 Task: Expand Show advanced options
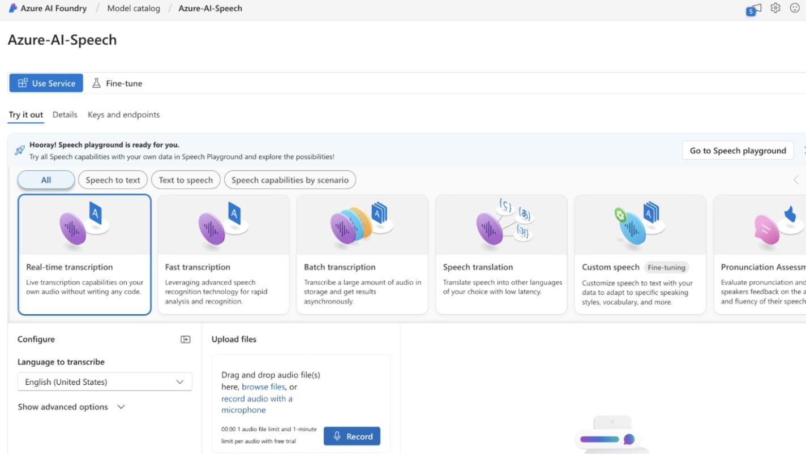click(71, 406)
